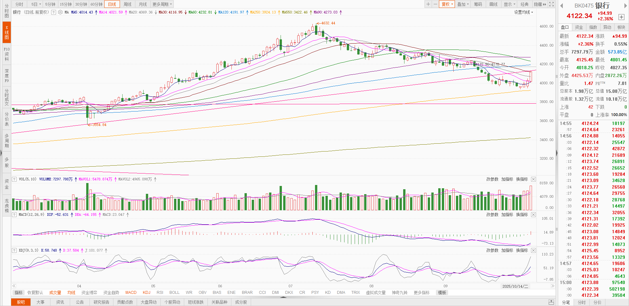This screenshot has height=306, width=629.
Task: Add BK0475 to watchlist plus icon
Action: 621,17
